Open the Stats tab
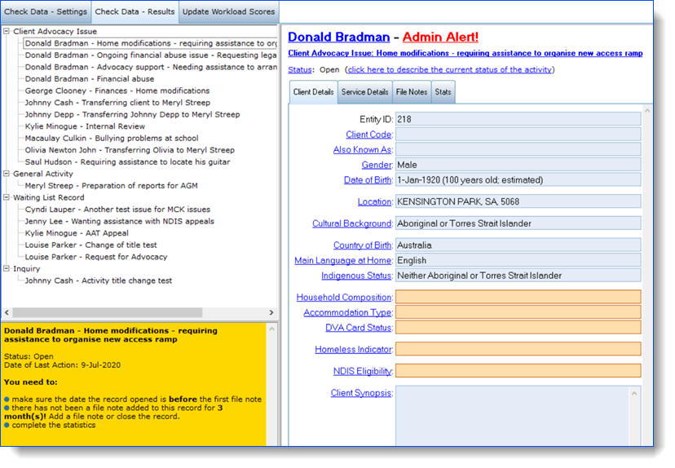 [443, 91]
